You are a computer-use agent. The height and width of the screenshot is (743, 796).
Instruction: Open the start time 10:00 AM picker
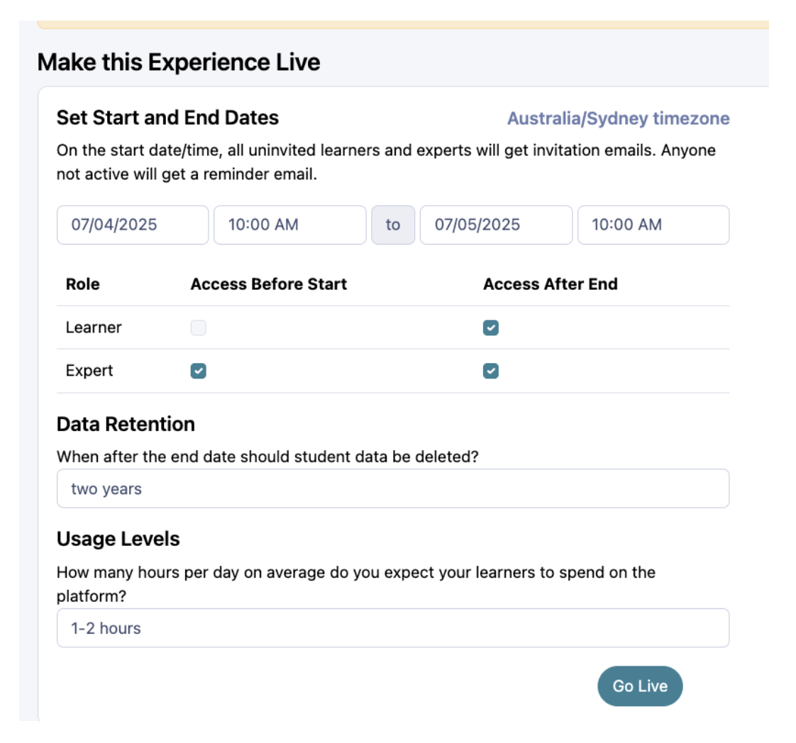[289, 225]
